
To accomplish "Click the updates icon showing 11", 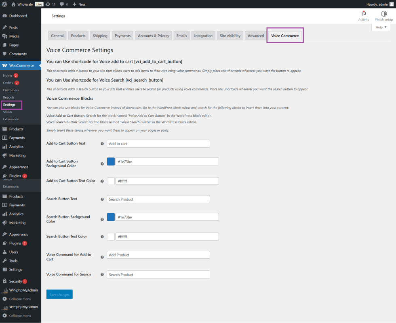I will [51, 4].
